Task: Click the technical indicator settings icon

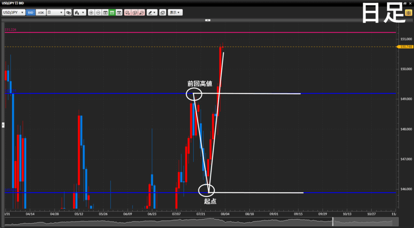Action: click(x=163, y=13)
